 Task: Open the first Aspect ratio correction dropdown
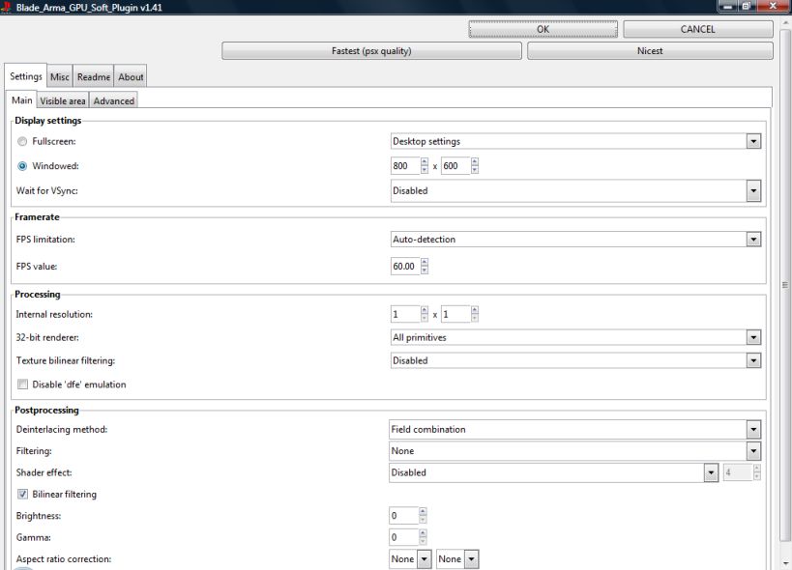point(410,559)
